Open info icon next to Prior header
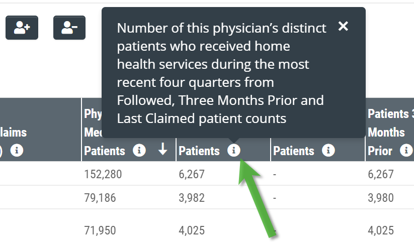The width and height of the screenshot is (414, 248). point(406,150)
